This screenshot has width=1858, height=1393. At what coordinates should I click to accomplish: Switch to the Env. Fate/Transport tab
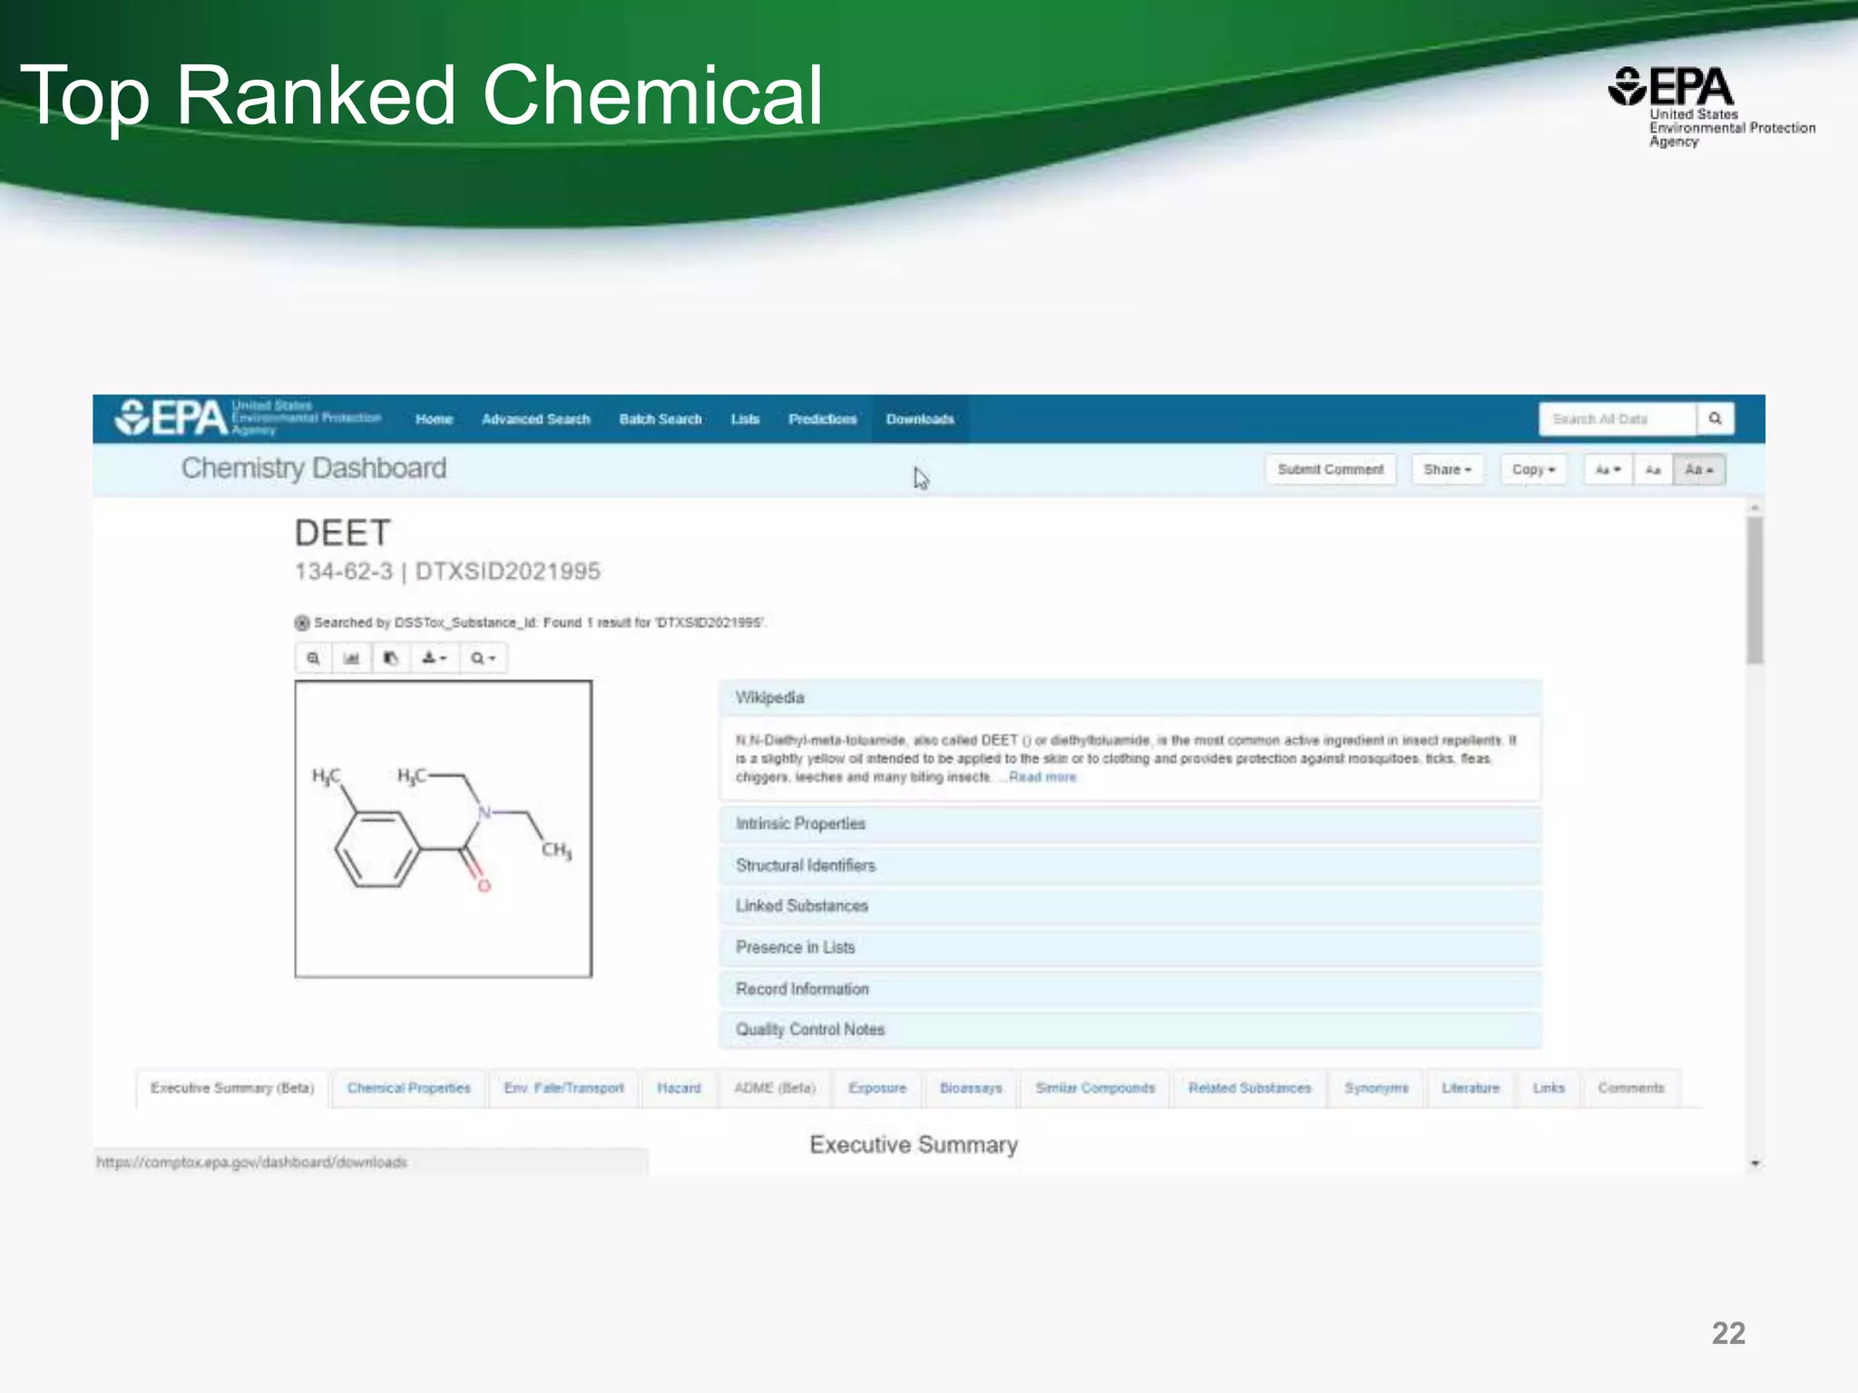[564, 1088]
